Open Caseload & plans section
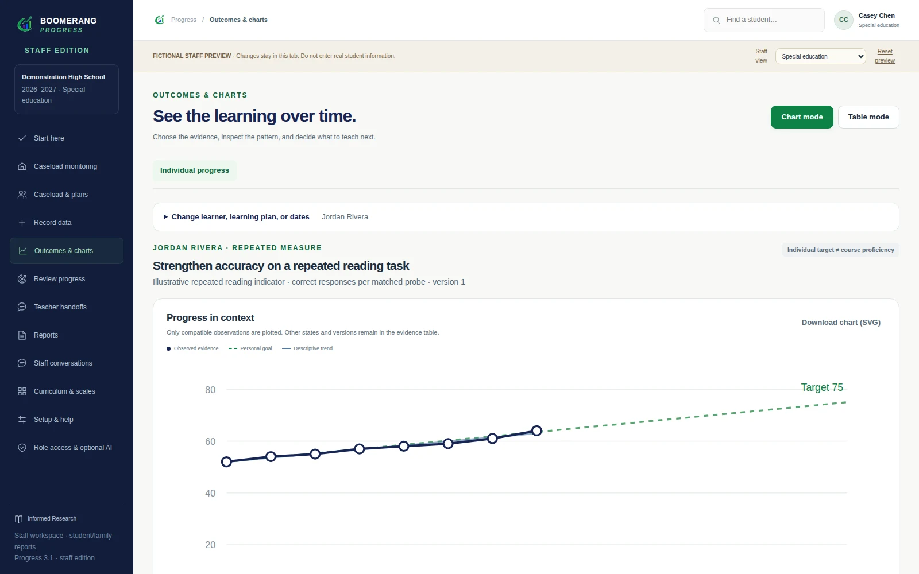The image size is (919, 574). [x=67, y=195]
